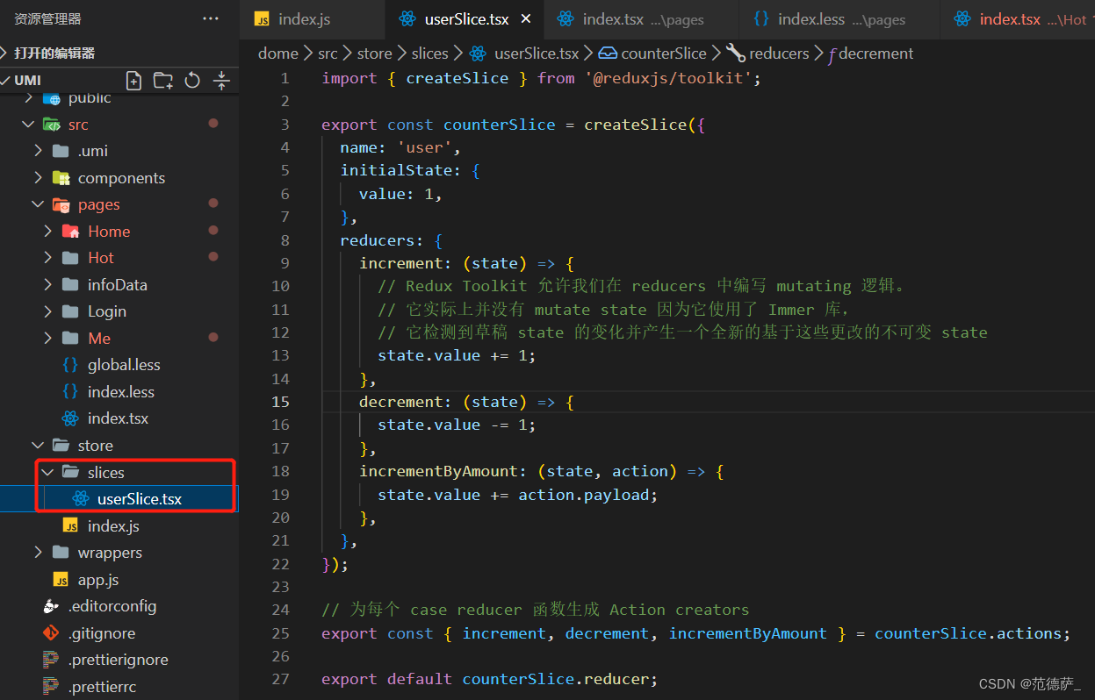Click the 资源管理器 panel title

click(x=47, y=18)
